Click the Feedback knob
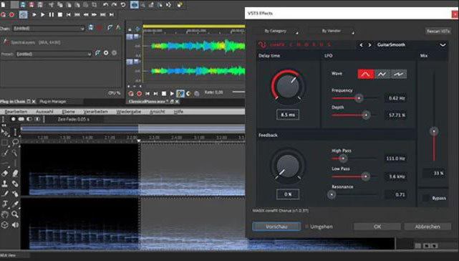The height and width of the screenshot is (261, 459). [288, 166]
